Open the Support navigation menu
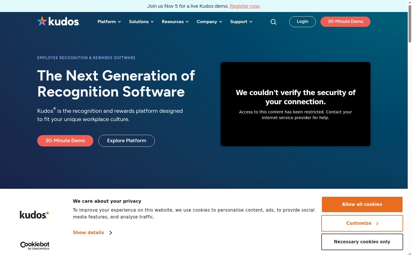The width and height of the screenshot is (412, 257). click(241, 22)
